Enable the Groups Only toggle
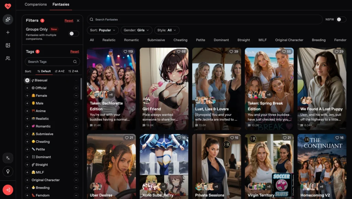The height and width of the screenshot is (199, 352). [x=74, y=34]
